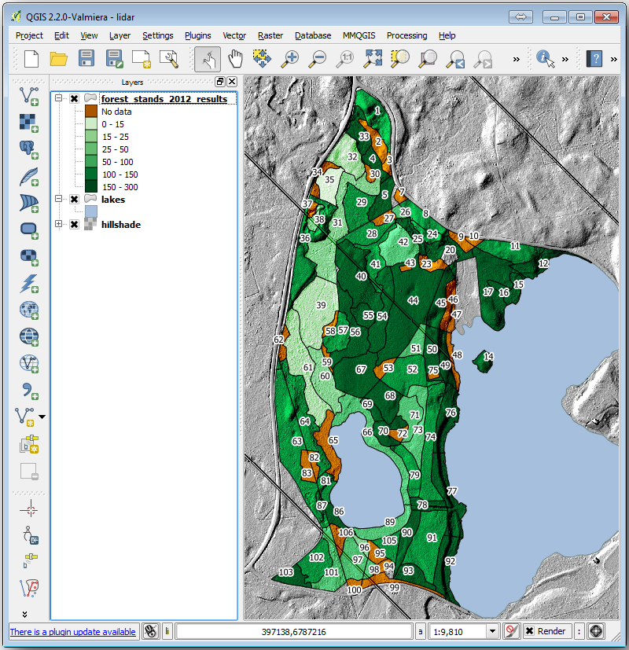The height and width of the screenshot is (650, 629).
Task: Click the Add SpatiaLite Layer feather icon
Action: click(30, 175)
